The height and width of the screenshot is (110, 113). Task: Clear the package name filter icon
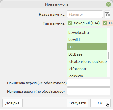point(107,14)
